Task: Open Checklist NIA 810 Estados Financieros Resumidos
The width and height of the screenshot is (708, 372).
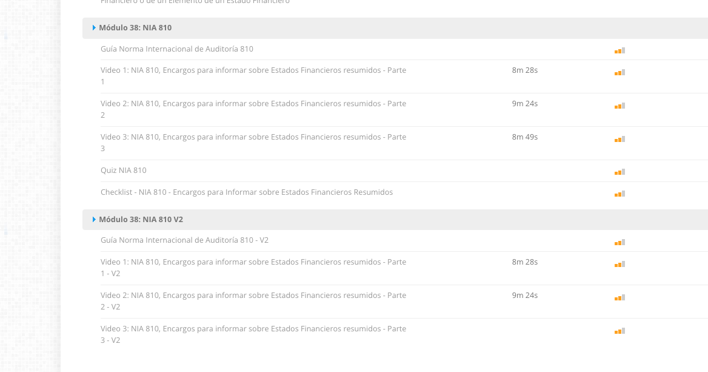Action: click(x=246, y=192)
